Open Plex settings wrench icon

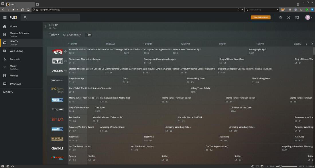[289, 17]
